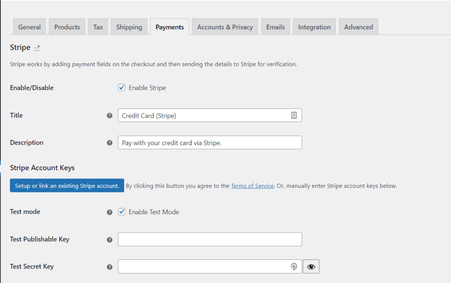Switch to the Shipping tab

(129, 26)
